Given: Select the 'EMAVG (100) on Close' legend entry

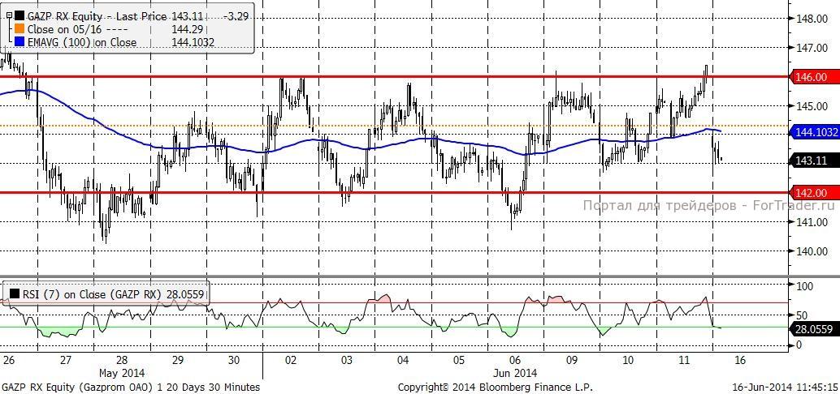Looking at the screenshot, I should pyautogui.click(x=82, y=41).
